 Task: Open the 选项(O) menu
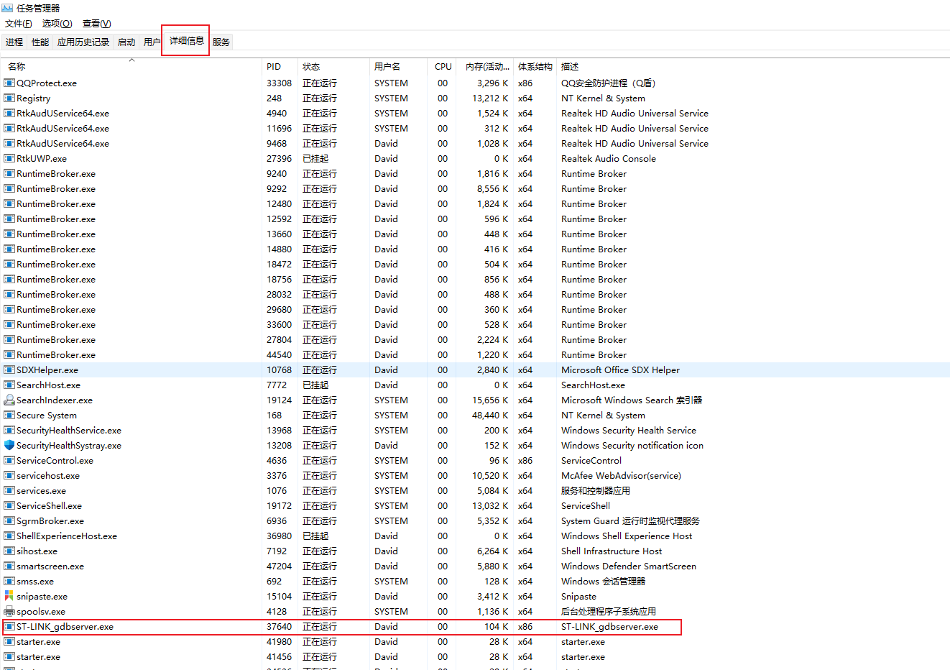57,24
